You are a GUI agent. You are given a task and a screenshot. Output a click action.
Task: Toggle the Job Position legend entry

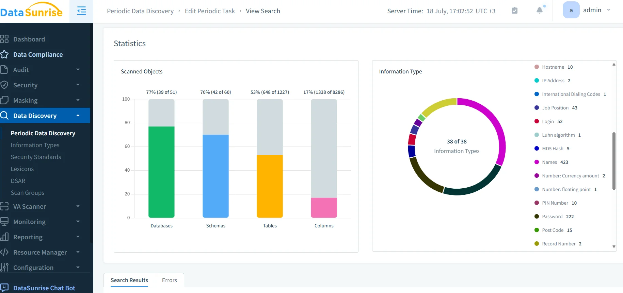556,108
